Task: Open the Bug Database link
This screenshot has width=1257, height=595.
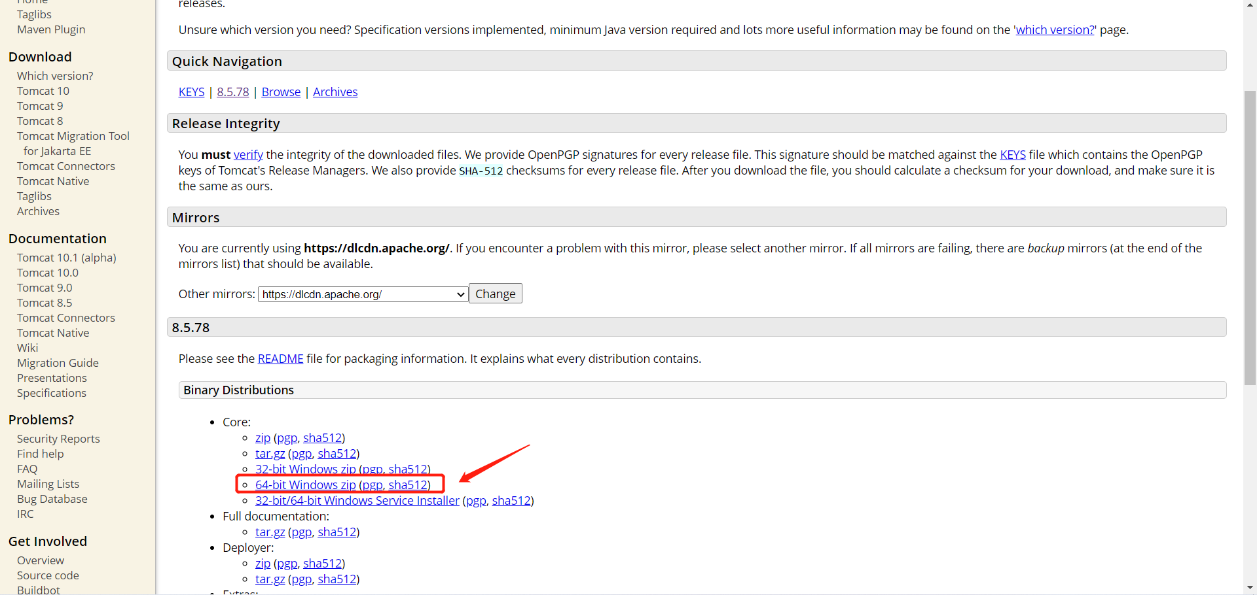Action: click(52, 499)
